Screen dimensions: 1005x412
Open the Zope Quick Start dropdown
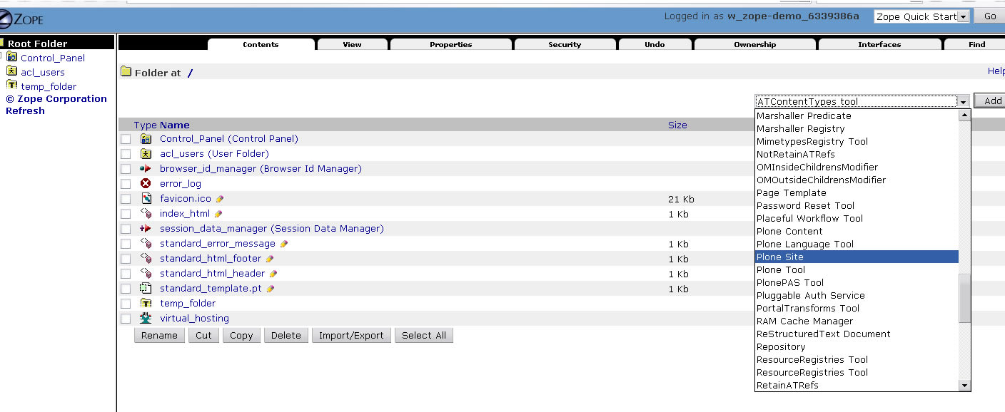(x=921, y=16)
